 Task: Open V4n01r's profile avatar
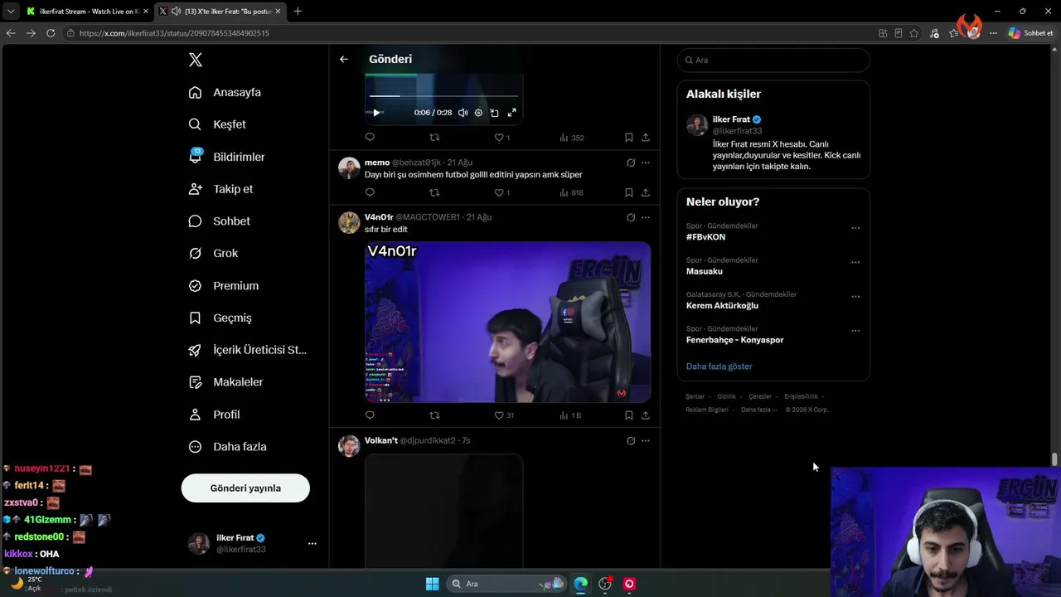point(349,222)
